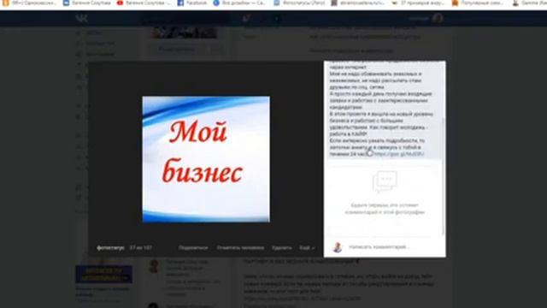The width and height of the screenshot is (547, 308).
Task: Open the YouTube Евгения Сохутова bookmark
Action: click(x=144, y=3)
